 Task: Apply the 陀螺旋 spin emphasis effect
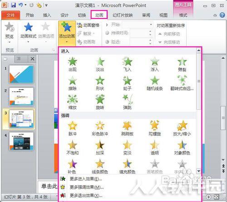[155, 129]
